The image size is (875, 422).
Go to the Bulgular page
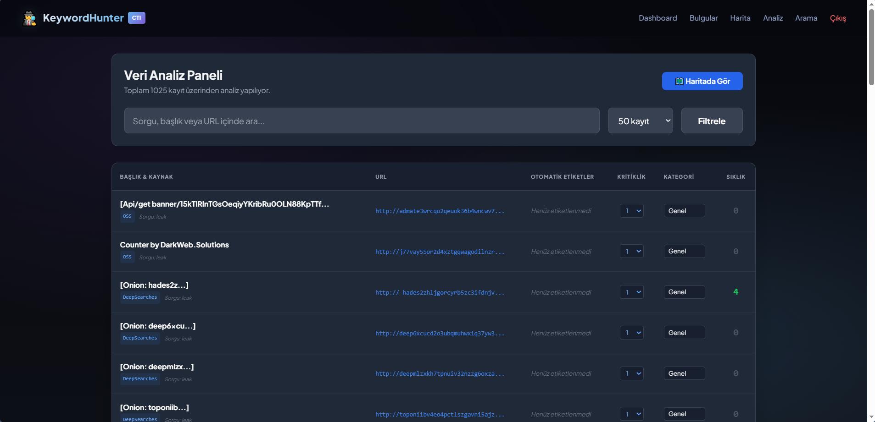(x=703, y=18)
